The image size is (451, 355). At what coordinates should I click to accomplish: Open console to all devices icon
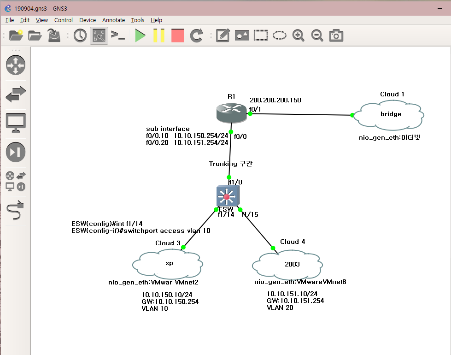coord(118,35)
